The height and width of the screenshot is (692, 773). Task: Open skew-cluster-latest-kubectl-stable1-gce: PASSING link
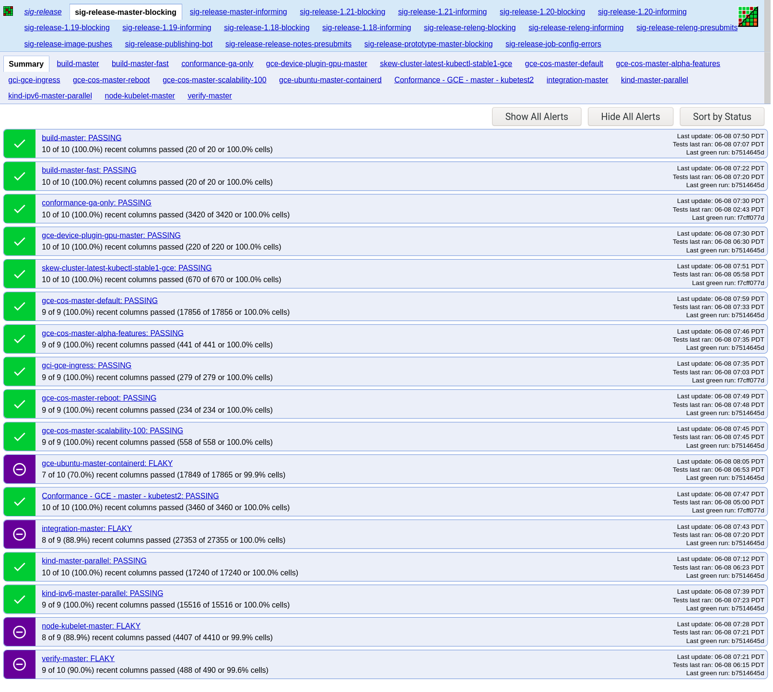point(127,268)
